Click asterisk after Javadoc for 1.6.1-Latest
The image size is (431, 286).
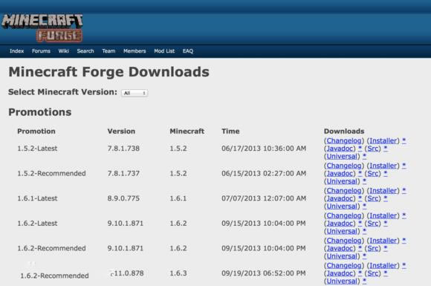tap(360, 198)
